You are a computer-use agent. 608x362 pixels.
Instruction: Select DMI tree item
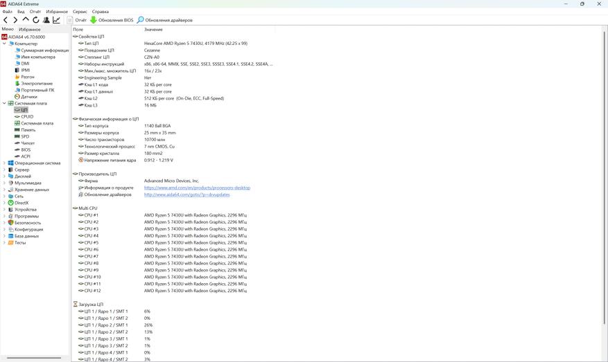pos(22,64)
